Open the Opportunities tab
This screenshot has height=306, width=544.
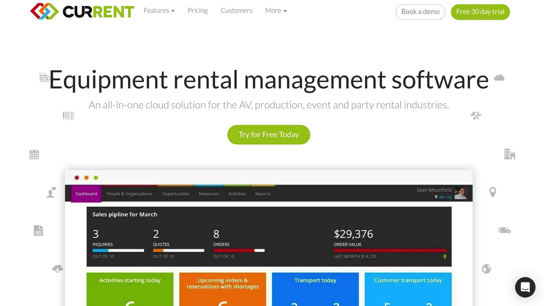pyautogui.click(x=176, y=194)
